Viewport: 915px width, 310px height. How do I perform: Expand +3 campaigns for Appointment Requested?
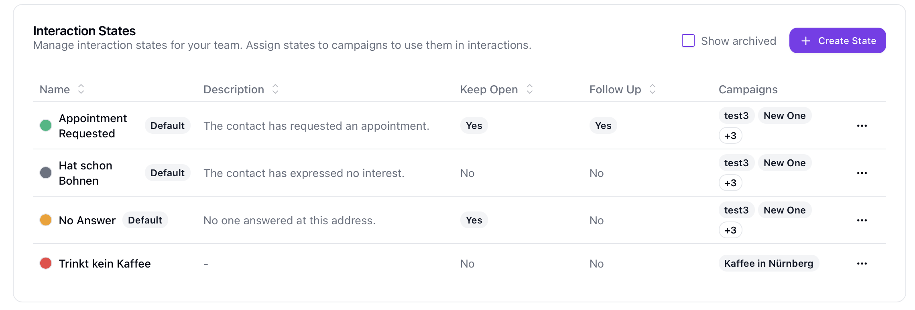(730, 136)
